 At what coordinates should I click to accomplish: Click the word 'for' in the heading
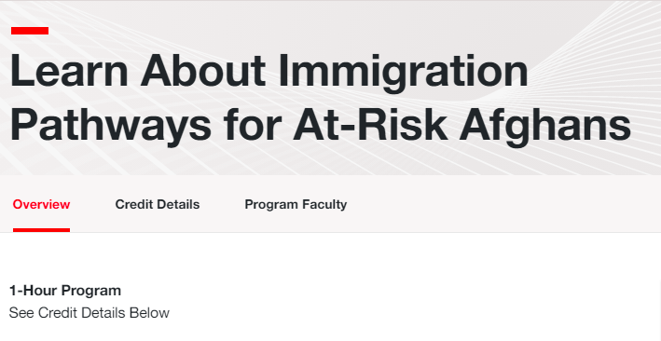(x=252, y=124)
